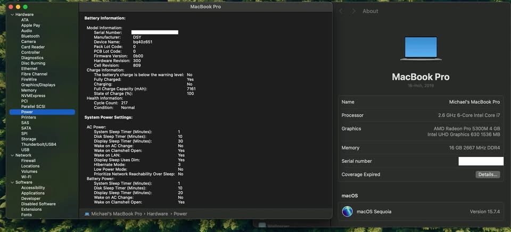This screenshot has width=511, height=232.
Task: Click the macOS Sequoia icon
Action: [348, 211]
